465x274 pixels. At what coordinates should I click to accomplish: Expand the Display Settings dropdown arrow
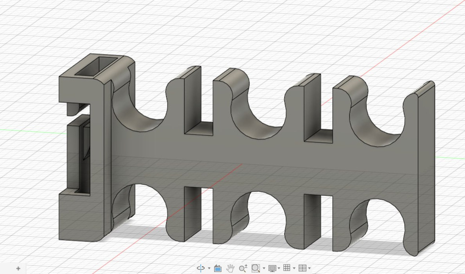[279, 268]
